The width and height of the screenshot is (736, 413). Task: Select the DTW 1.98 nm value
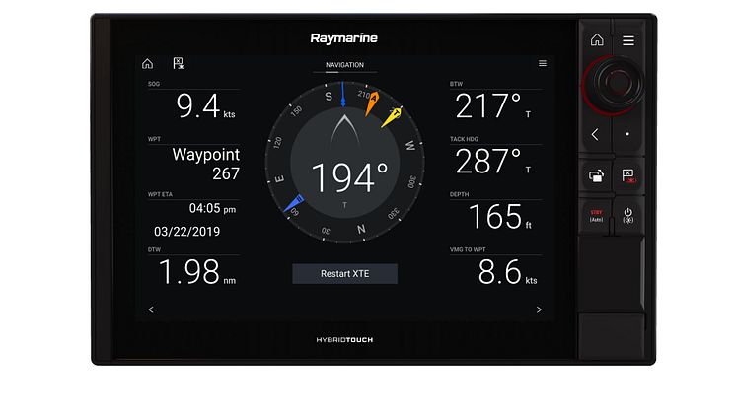tap(197, 272)
